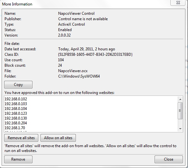The image size is (188, 168).
Task: Select 192.168.0.104 in the approved list
Action: point(16,109)
